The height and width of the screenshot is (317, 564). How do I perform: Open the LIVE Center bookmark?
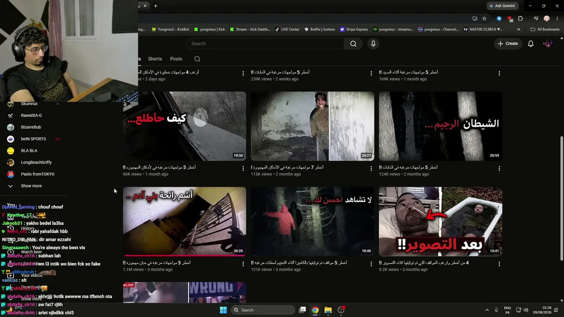tap(287, 29)
